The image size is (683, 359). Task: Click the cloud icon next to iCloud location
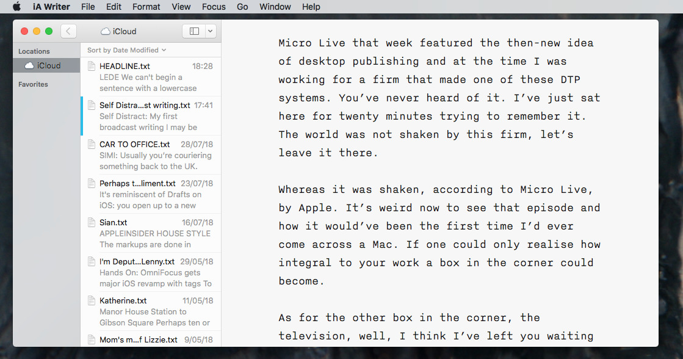coord(29,65)
